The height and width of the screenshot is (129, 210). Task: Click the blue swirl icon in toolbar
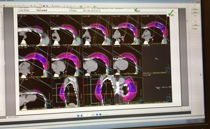4,6
